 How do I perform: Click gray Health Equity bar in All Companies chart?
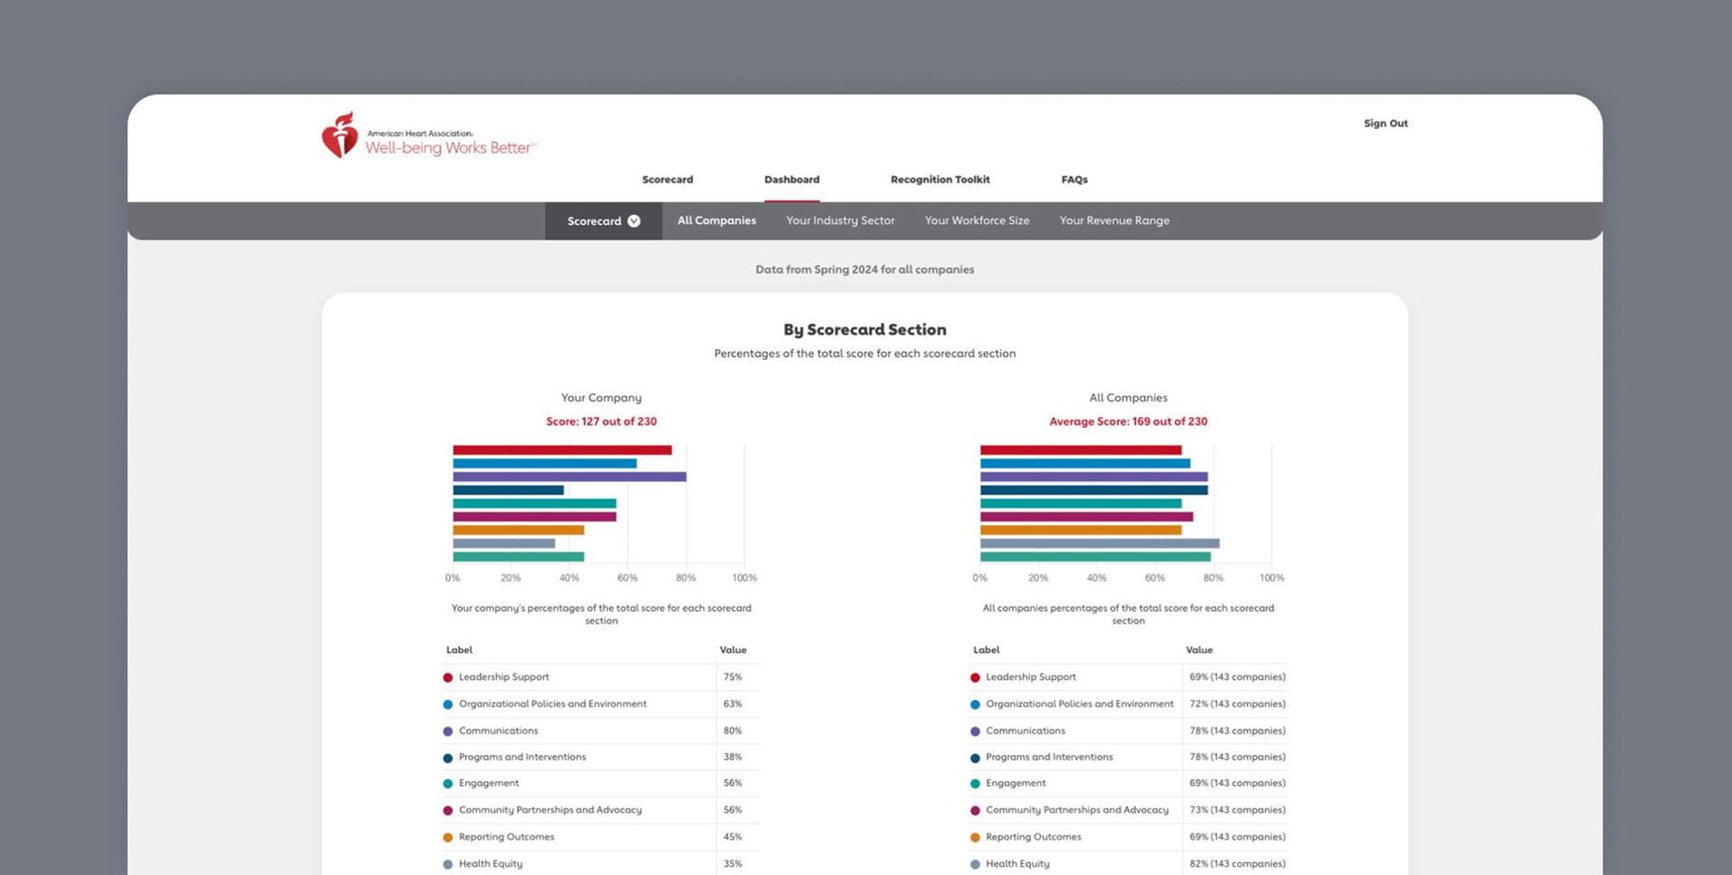[x=1099, y=544]
